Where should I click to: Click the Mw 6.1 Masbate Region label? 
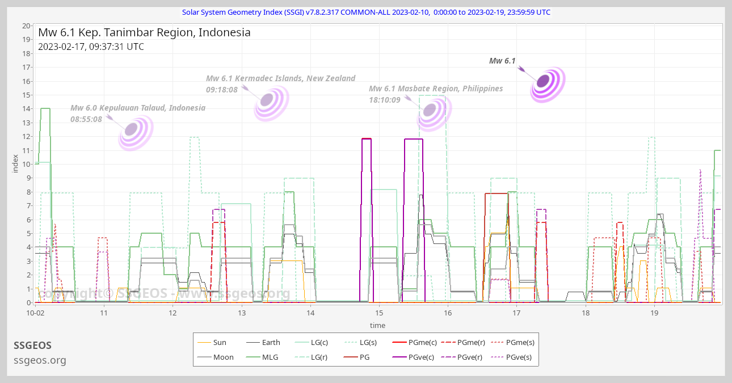coord(436,89)
